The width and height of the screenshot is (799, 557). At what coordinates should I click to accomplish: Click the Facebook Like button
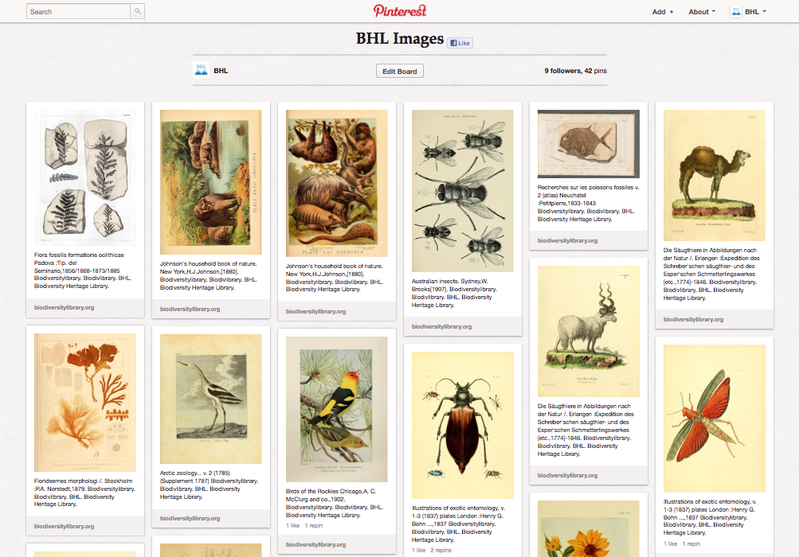[460, 43]
